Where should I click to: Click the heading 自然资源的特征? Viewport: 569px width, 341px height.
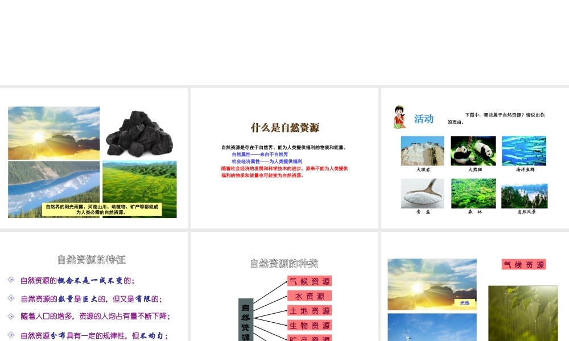pyautogui.click(x=92, y=260)
